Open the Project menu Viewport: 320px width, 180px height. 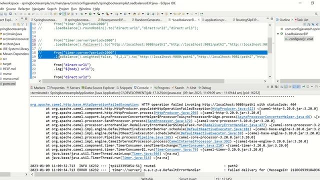63,9
